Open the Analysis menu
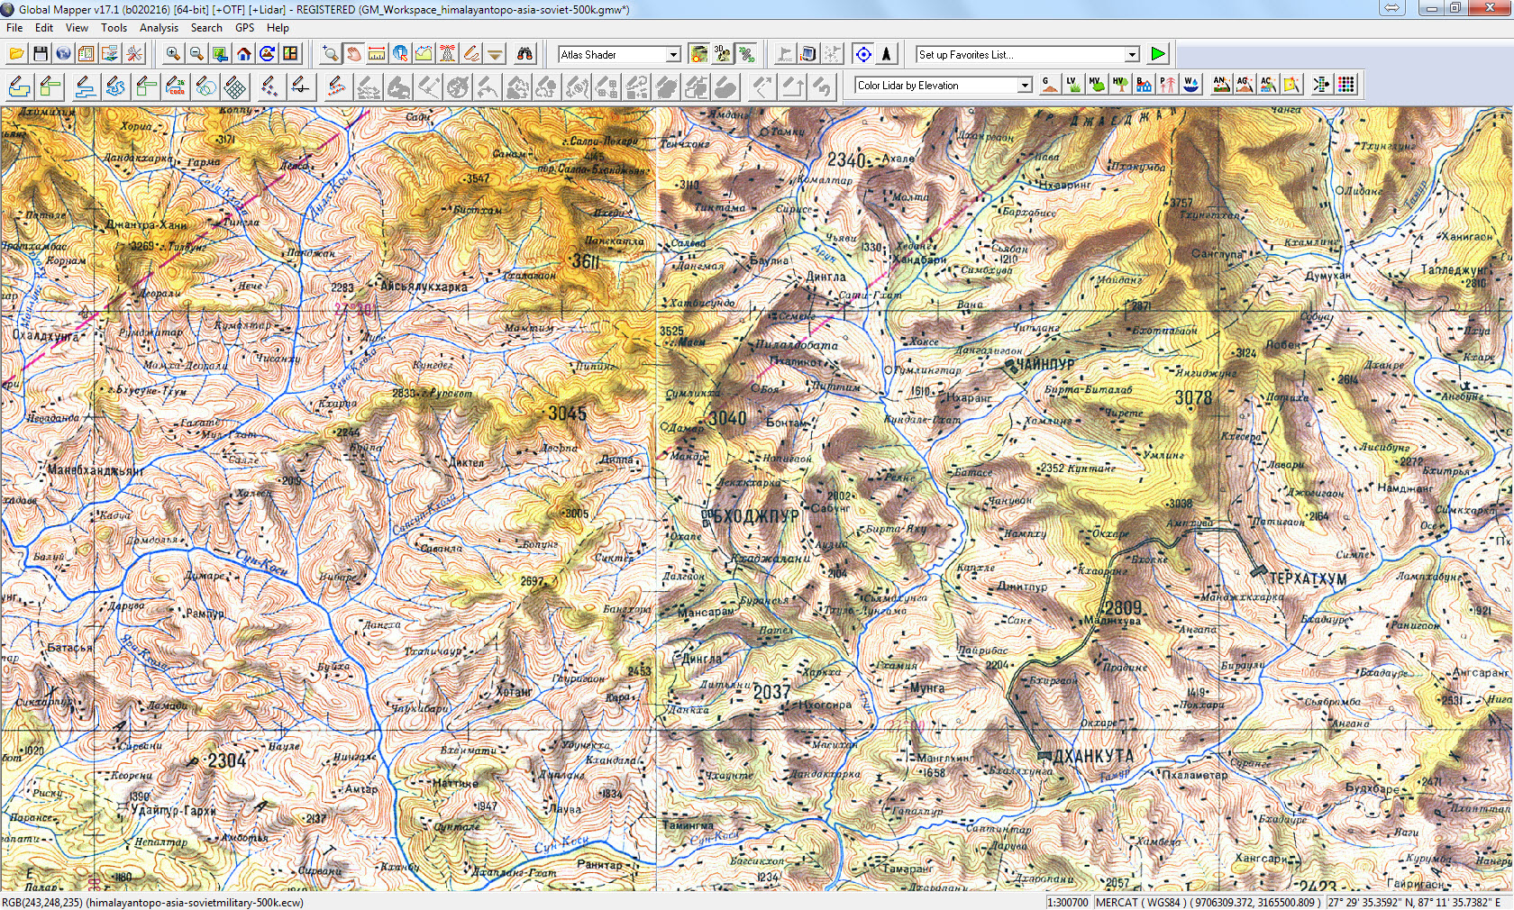Image resolution: width=1514 pixels, height=910 pixels. pos(159,28)
